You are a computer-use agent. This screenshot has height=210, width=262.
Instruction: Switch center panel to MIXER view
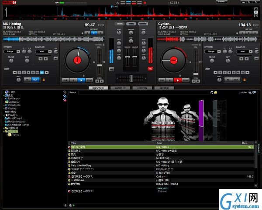(120, 24)
